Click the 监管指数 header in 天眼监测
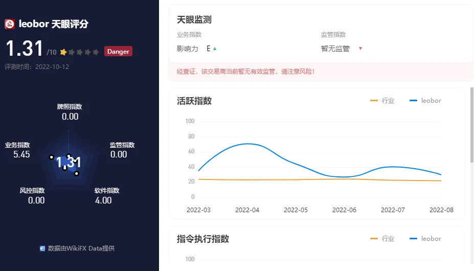 [333, 34]
